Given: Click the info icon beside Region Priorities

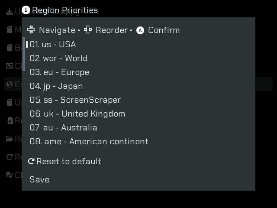Looking at the screenshot, I should pyautogui.click(x=26, y=10).
